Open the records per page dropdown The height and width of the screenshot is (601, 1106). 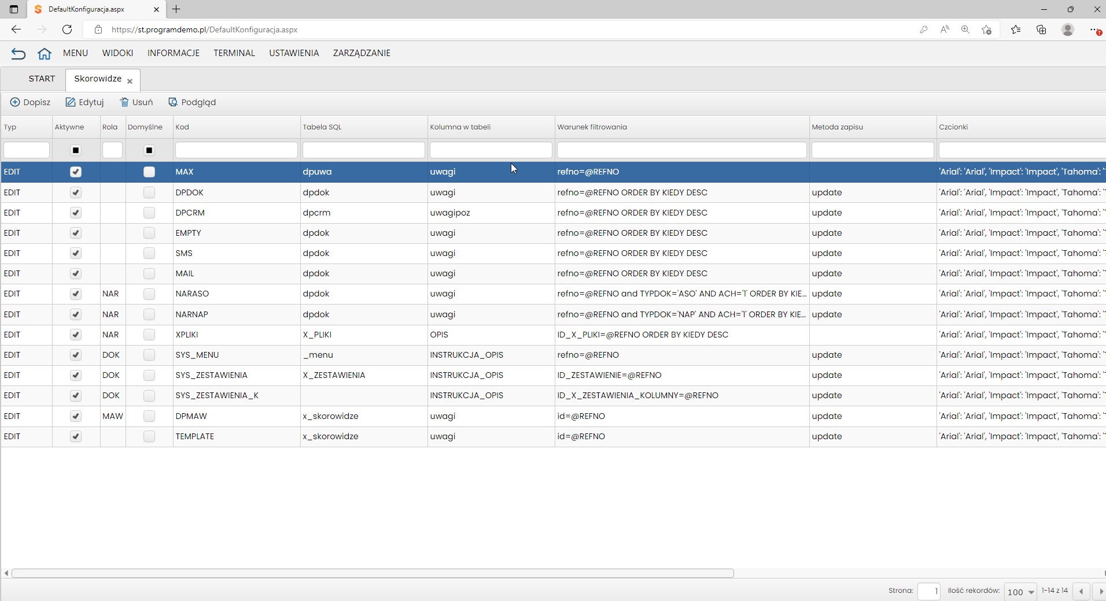pyautogui.click(x=1020, y=592)
